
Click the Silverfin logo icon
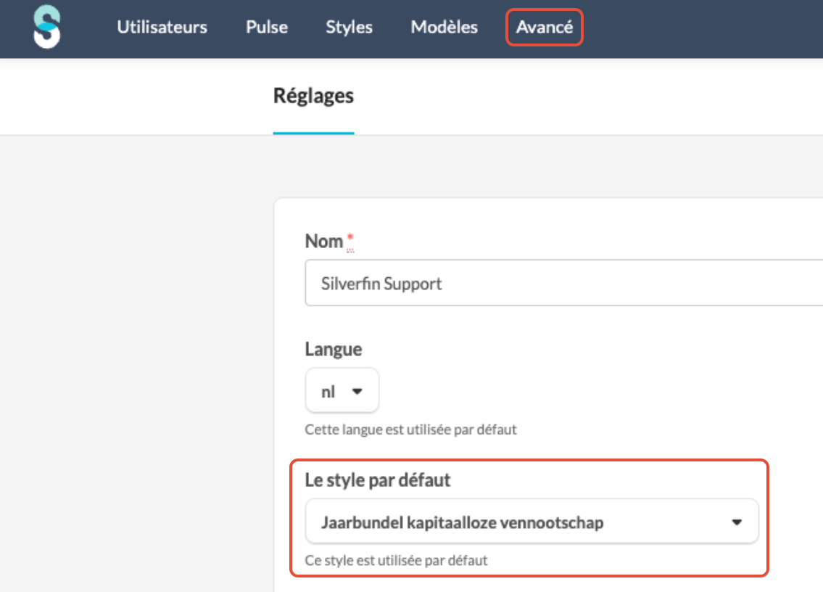point(47,29)
